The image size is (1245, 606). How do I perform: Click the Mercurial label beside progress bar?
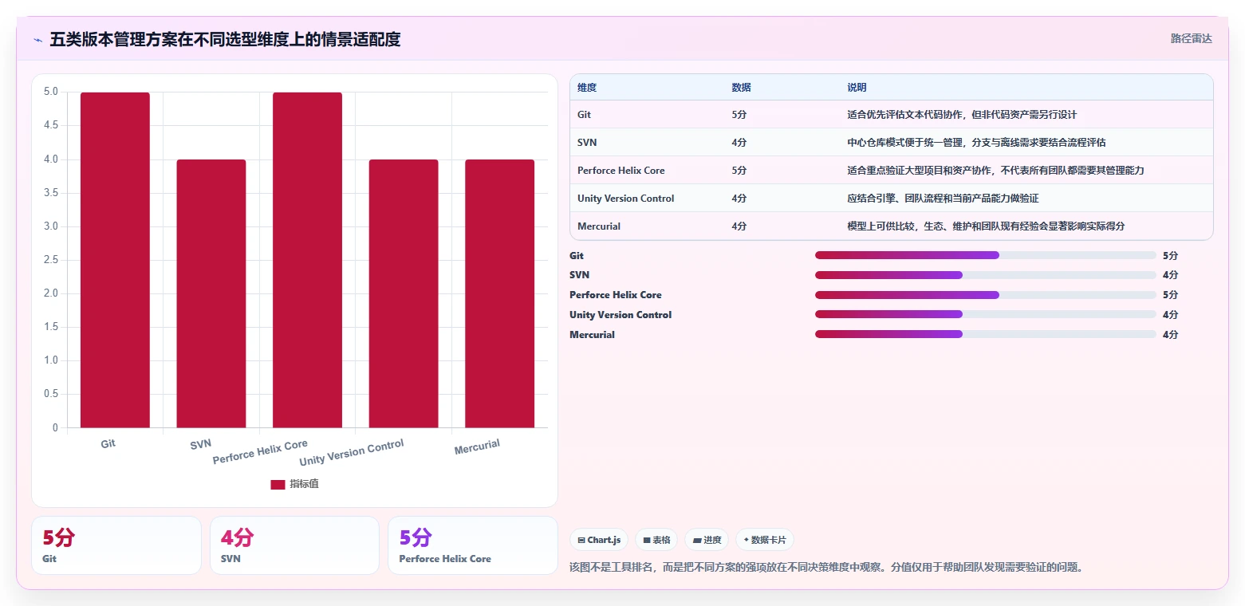[x=592, y=335]
